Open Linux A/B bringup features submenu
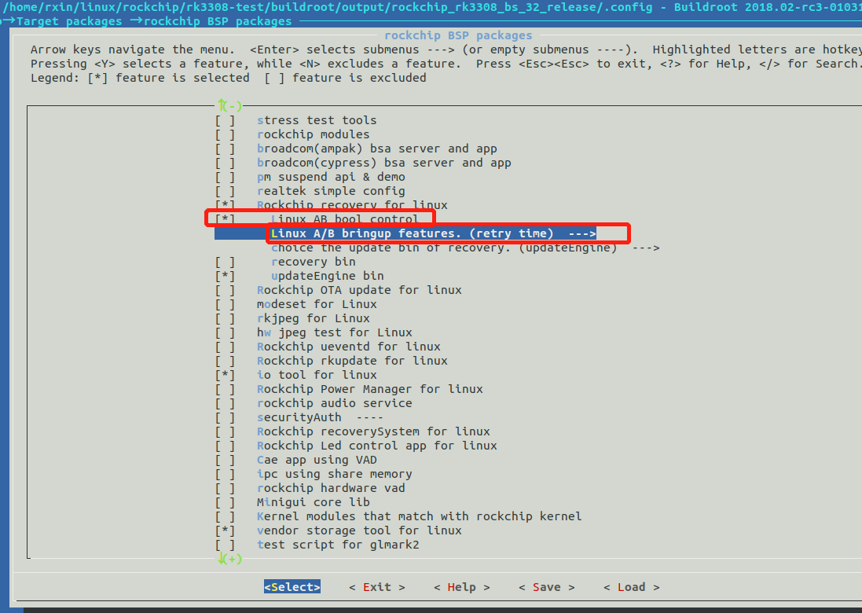862x613 pixels. 433,233
